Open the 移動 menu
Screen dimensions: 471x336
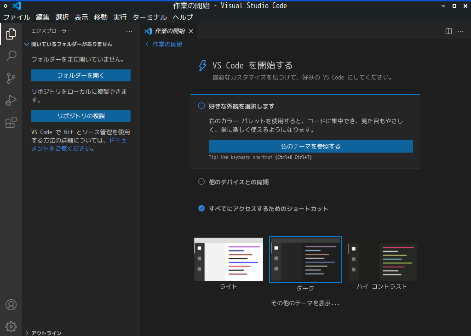[101, 17]
